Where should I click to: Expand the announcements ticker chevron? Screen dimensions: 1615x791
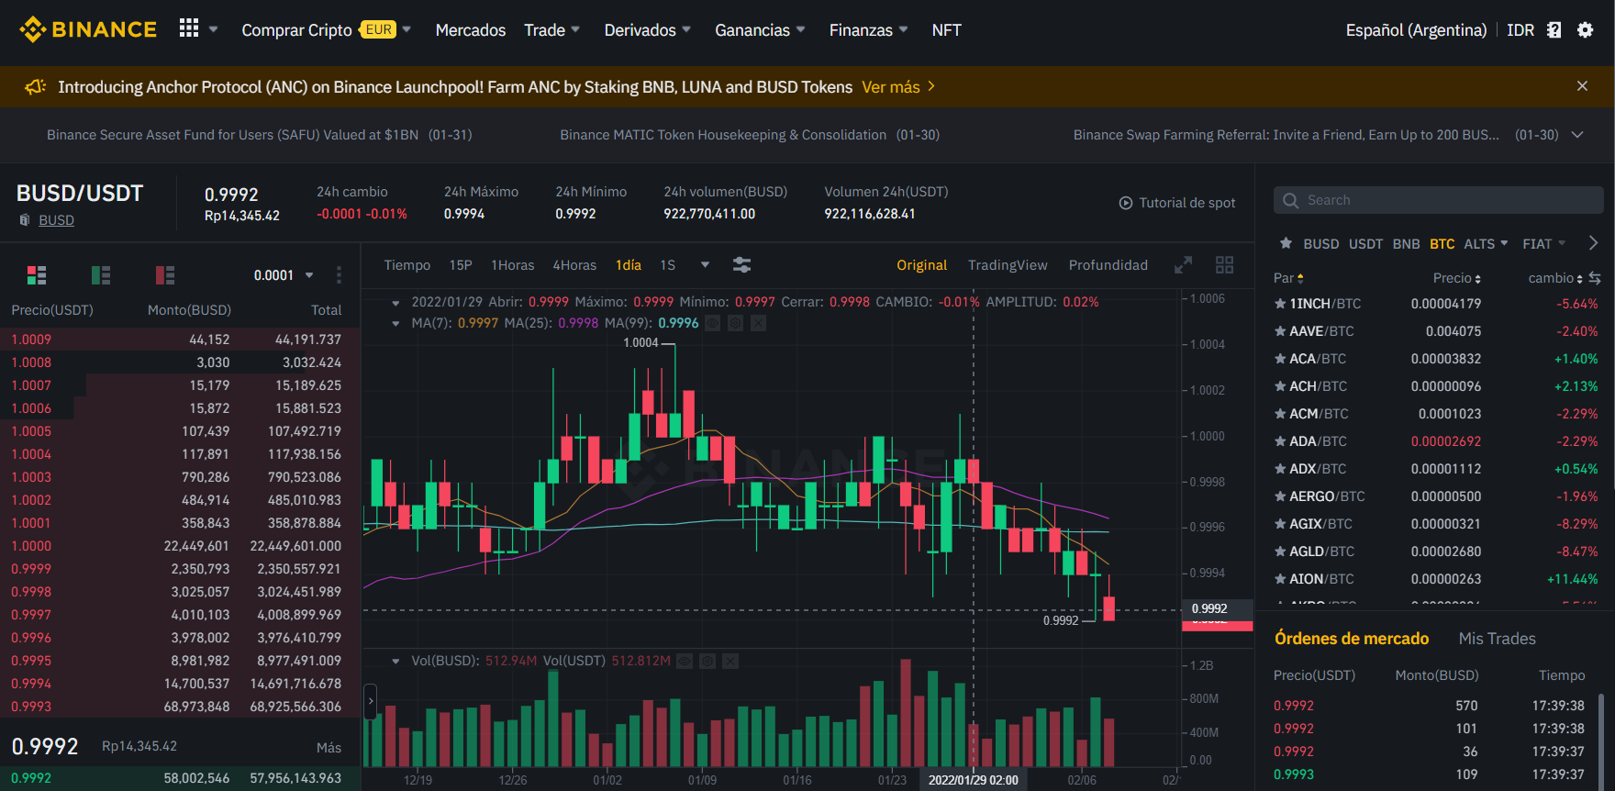pos(1577,135)
